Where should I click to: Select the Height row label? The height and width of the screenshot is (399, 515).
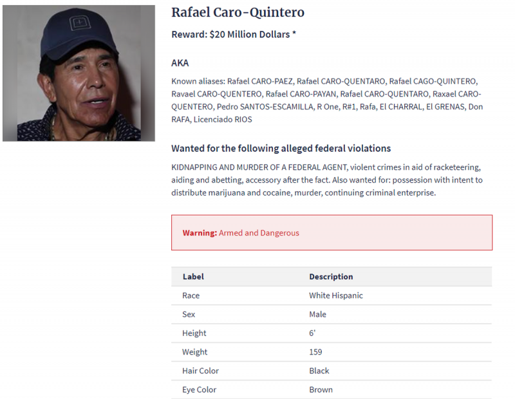point(194,333)
